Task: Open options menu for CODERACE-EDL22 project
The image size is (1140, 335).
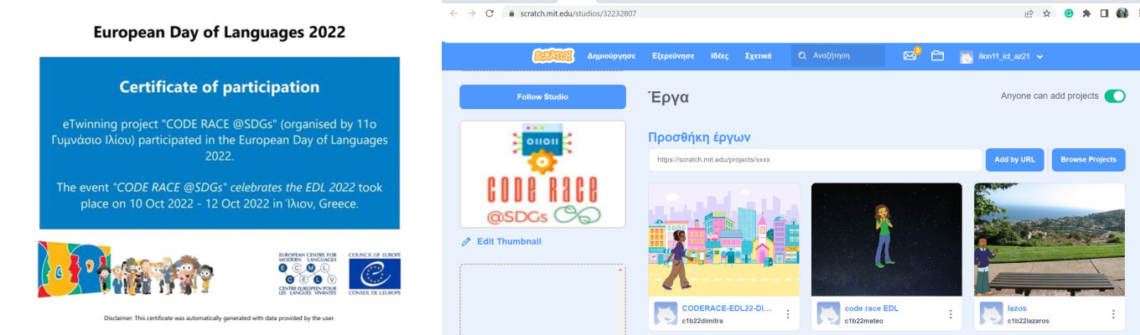Action: click(x=787, y=315)
